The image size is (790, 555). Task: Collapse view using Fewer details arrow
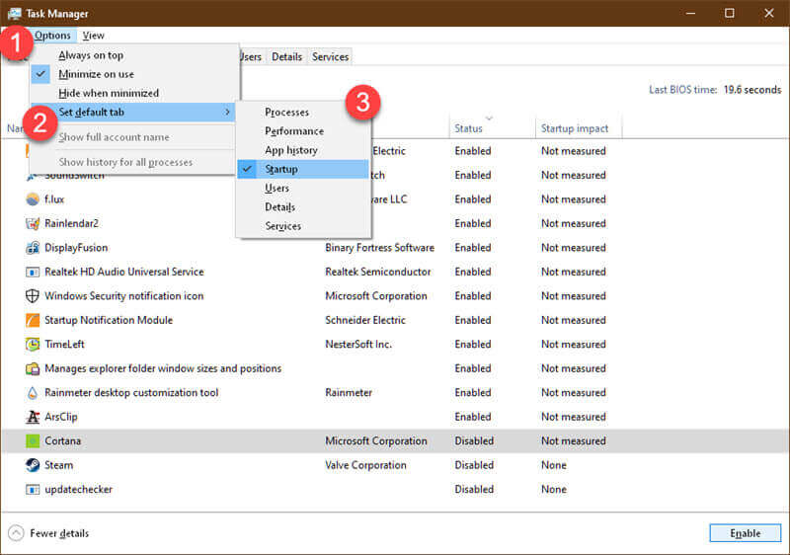[x=16, y=533]
